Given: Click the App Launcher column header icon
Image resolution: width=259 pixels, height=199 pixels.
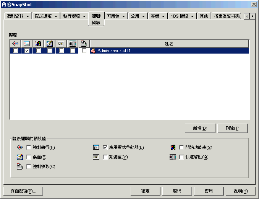Looking at the screenshot, I should click(27, 44).
